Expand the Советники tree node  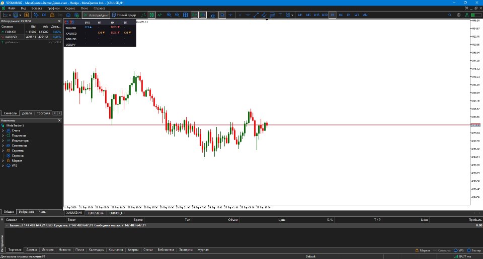(x=3, y=146)
